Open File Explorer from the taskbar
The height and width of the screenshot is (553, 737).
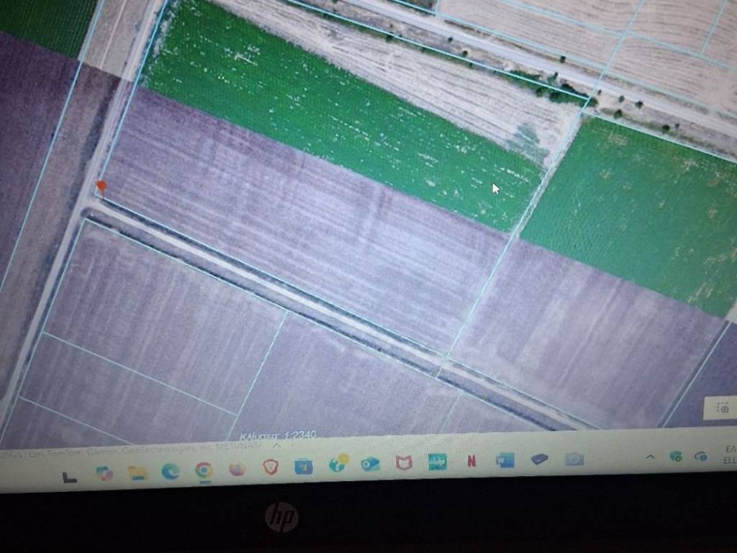pos(137,473)
